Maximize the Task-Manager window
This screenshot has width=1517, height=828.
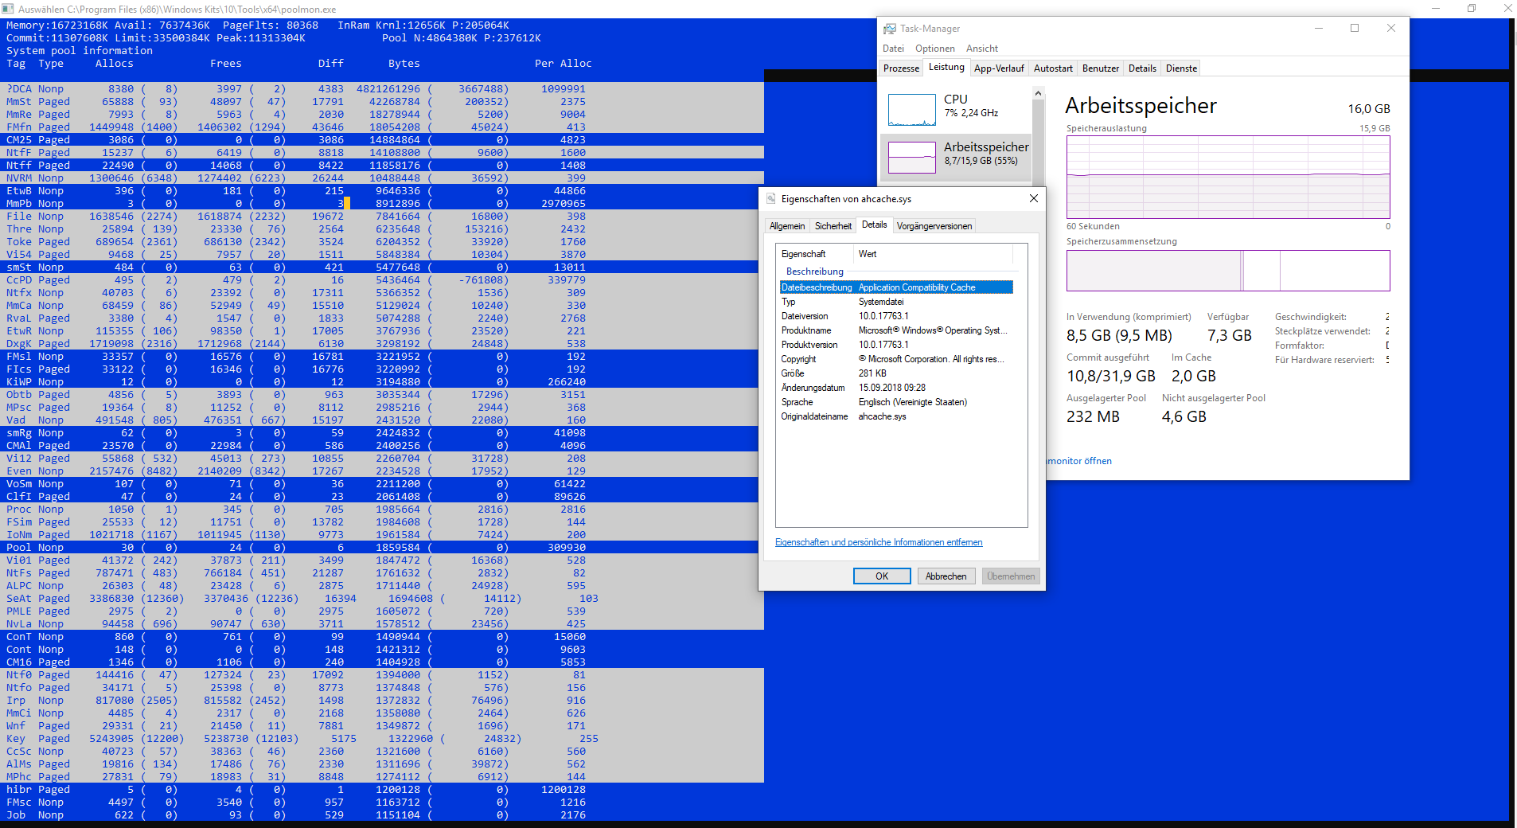(x=1355, y=28)
